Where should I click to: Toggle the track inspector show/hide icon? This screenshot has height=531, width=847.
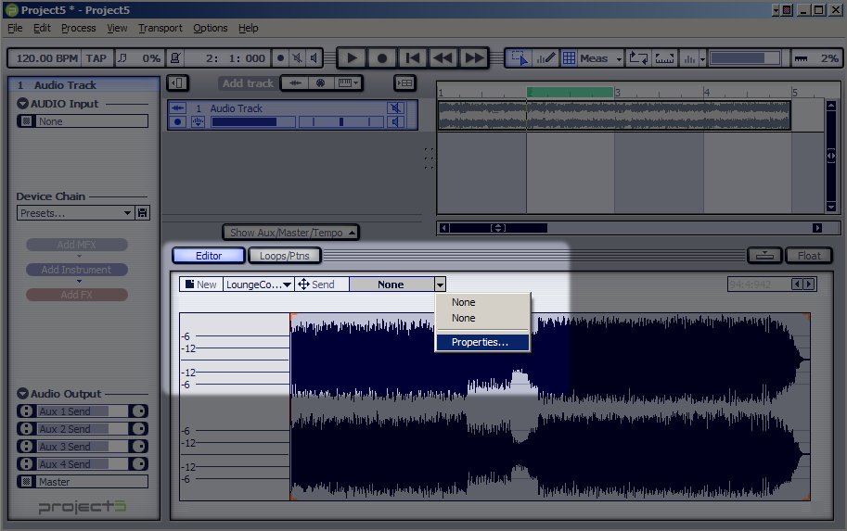point(177,83)
